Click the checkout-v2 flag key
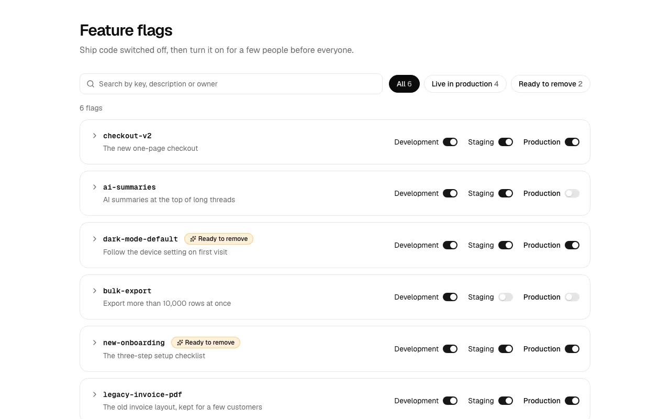 point(127,136)
